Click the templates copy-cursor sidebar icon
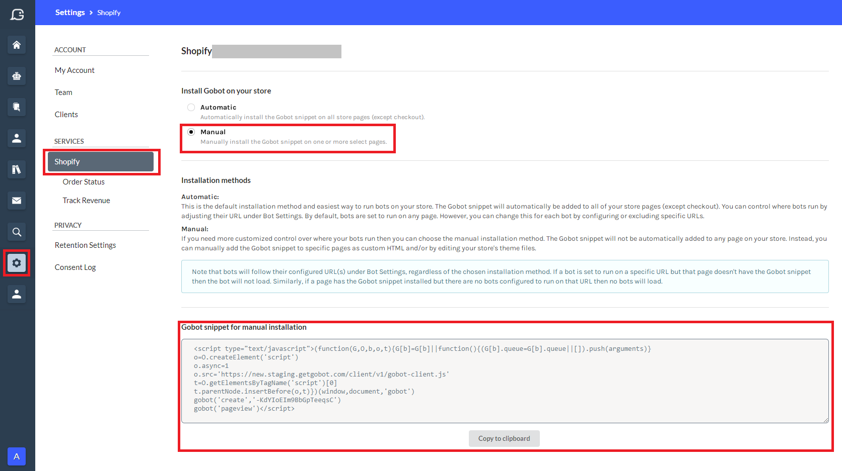 click(17, 107)
